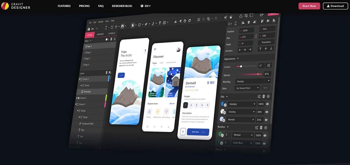Hide the Multiply fill with eye icon
Image resolution: width=350 pixels, height=165 pixels.
coord(267,104)
